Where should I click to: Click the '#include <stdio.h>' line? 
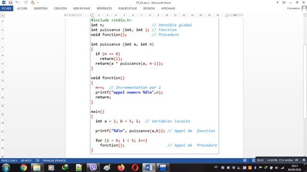click(111, 20)
